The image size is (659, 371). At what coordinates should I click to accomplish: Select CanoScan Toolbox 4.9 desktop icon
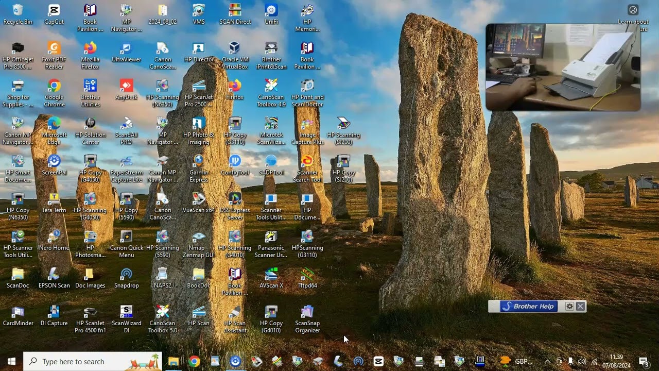pyautogui.click(x=271, y=93)
